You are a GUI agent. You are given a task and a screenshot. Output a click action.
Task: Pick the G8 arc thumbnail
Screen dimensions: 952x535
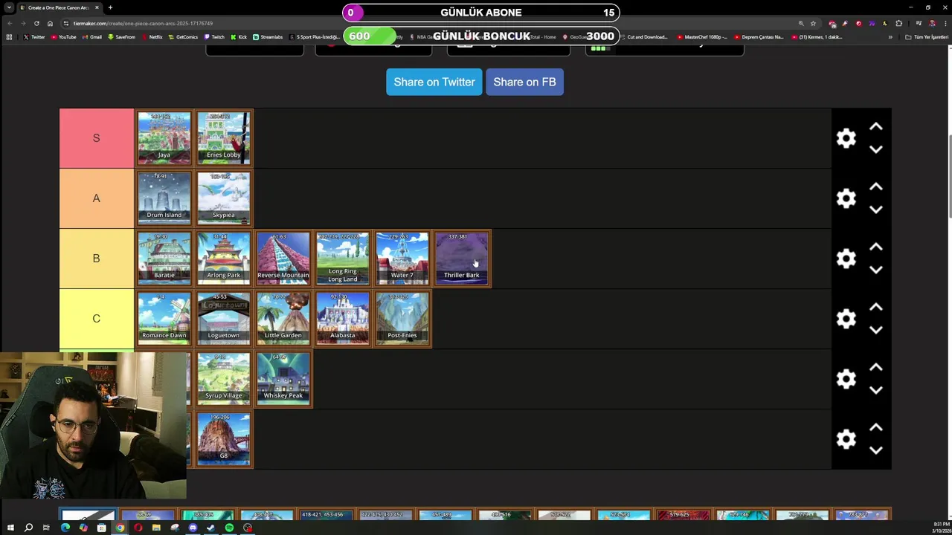pos(224,439)
